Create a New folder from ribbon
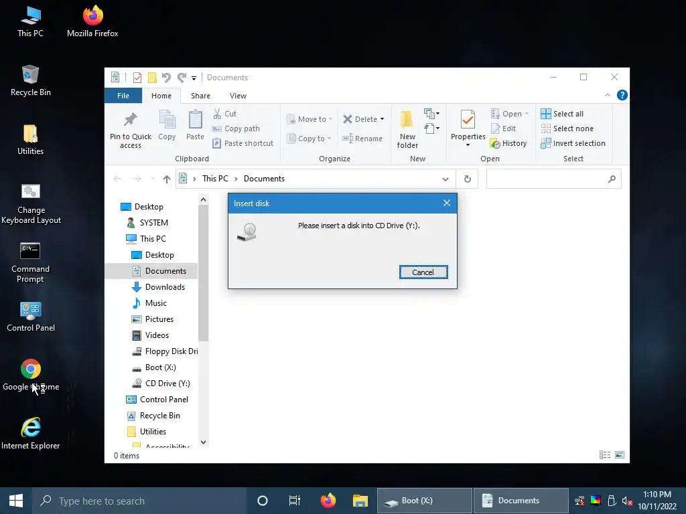This screenshot has width=686, height=514. [407, 129]
